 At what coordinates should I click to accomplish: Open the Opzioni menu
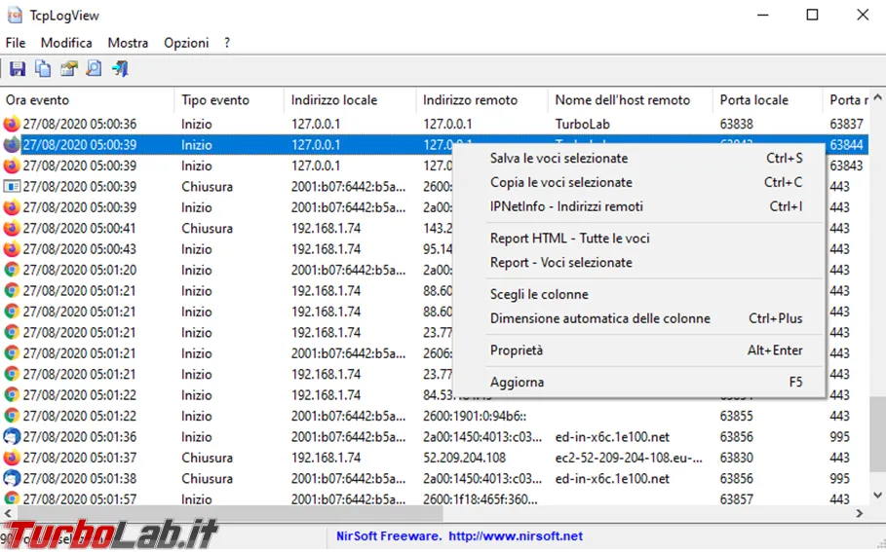tap(186, 43)
